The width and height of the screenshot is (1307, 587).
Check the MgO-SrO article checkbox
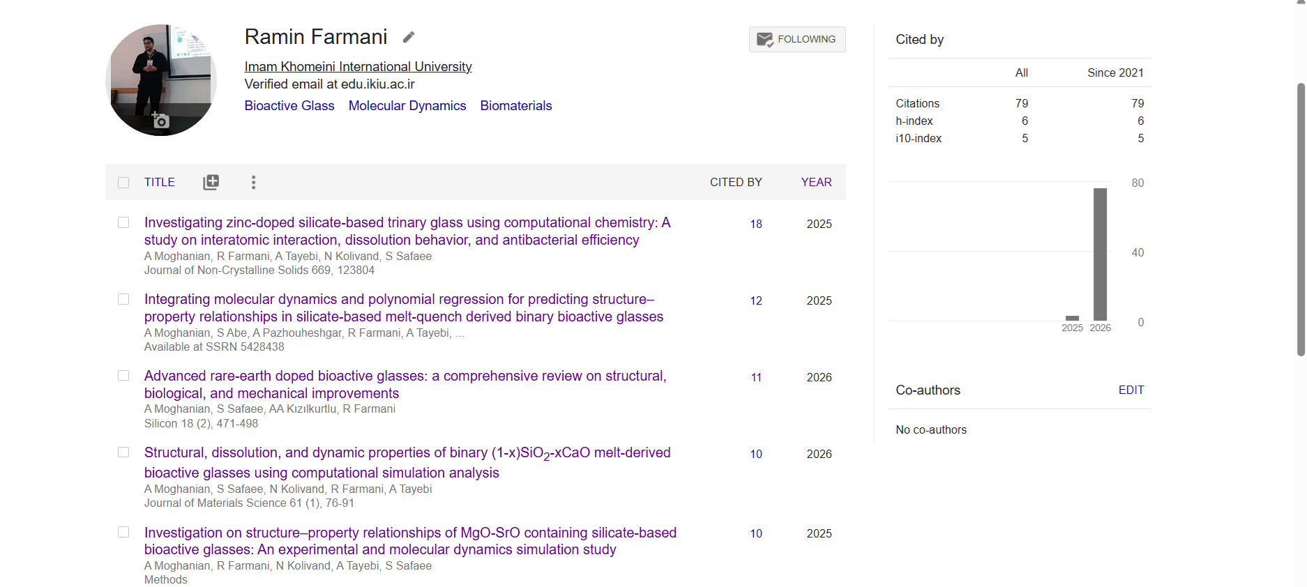(x=123, y=532)
